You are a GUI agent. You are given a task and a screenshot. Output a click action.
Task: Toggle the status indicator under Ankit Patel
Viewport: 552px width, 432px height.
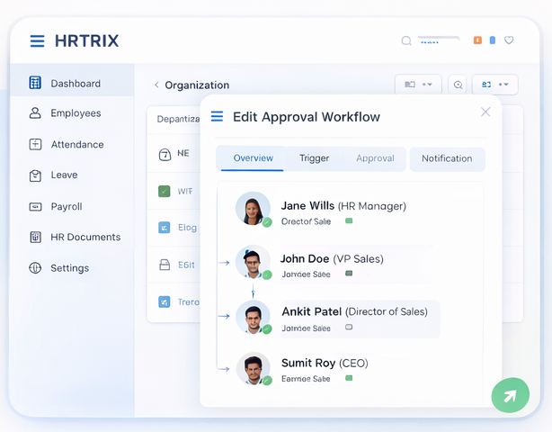[x=349, y=328]
